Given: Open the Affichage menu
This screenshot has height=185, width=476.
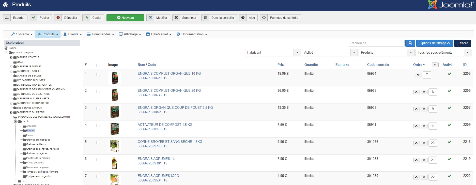Looking at the screenshot, I should 130,34.
